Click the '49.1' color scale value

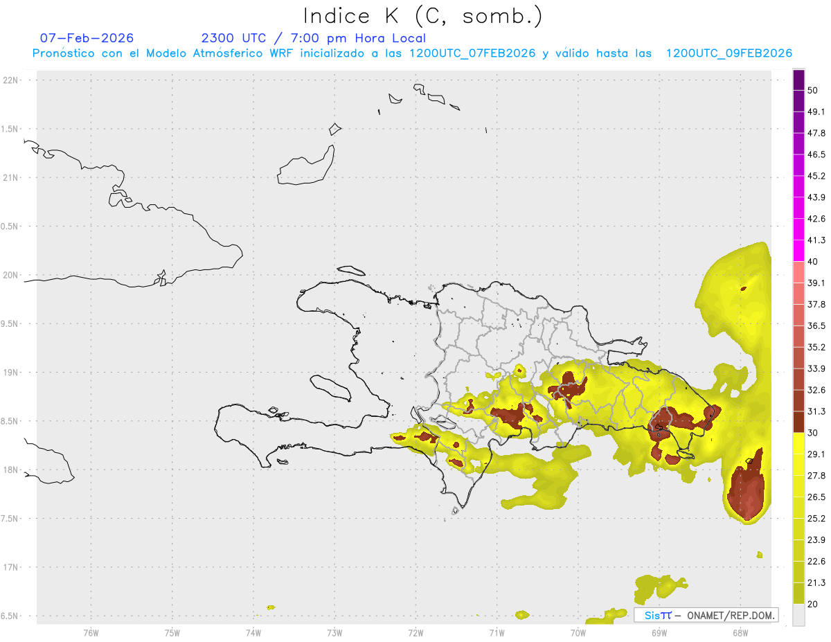[x=816, y=112]
